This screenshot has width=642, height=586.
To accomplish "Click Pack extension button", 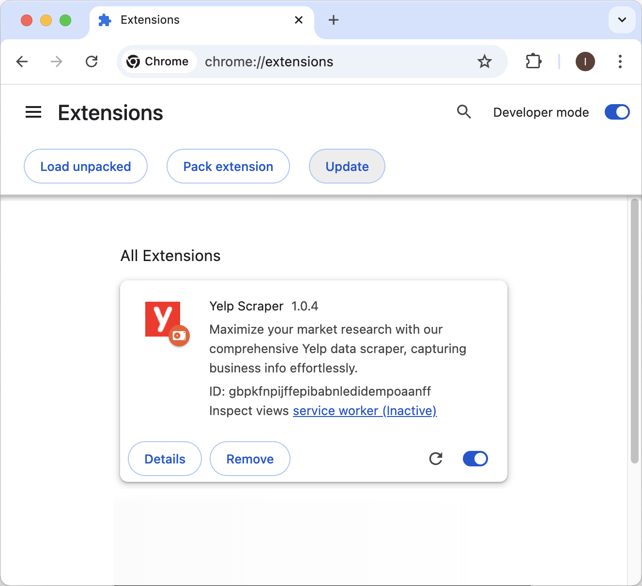I will pos(228,166).
